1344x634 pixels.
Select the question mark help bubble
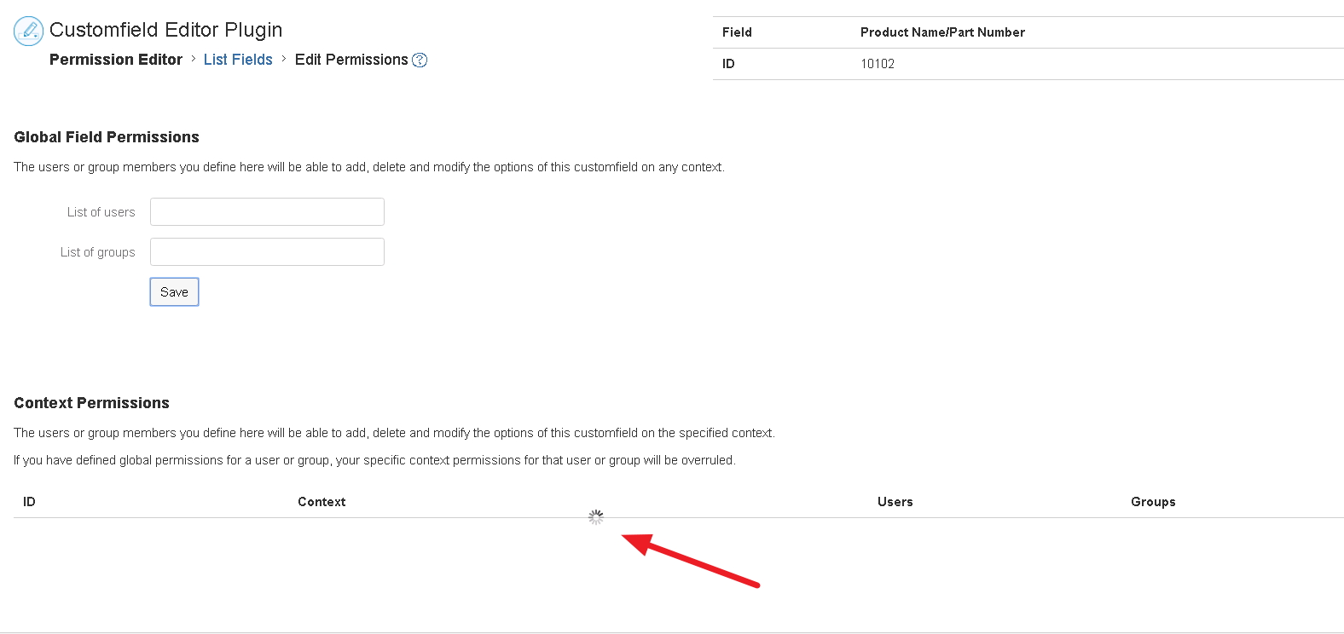[419, 60]
